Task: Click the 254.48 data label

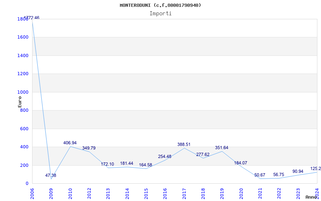Action: (x=165, y=156)
